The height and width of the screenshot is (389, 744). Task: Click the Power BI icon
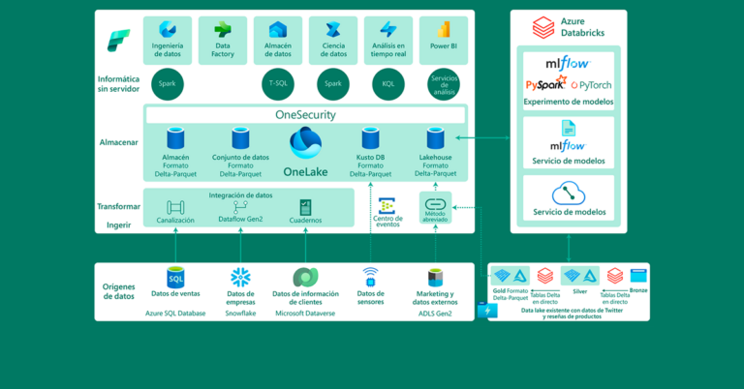coord(444,30)
